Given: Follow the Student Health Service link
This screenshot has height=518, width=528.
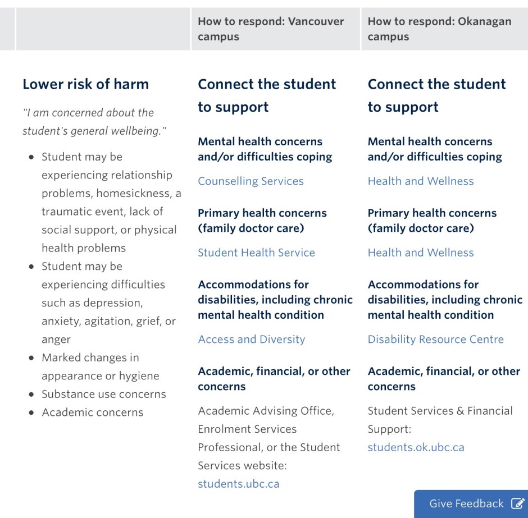Looking at the screenshot, I should (256, 253).
